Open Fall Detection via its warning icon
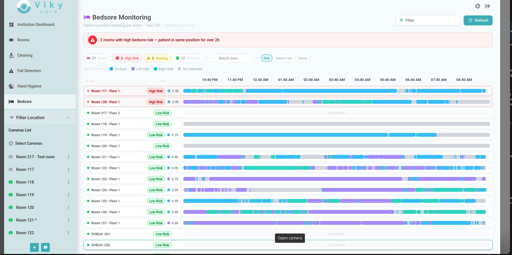 click(11, 71)
